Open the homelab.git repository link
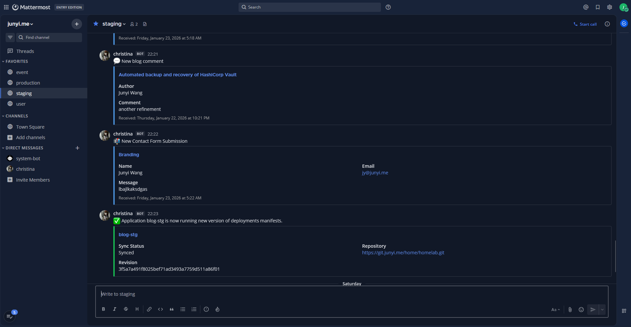Image resolution: width=631 pixels, height=327 pixels. [x=403, y=253]
